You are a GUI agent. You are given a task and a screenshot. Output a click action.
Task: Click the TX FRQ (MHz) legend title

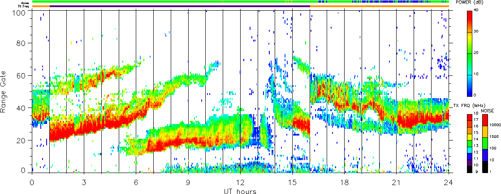[x=469, y=105]
